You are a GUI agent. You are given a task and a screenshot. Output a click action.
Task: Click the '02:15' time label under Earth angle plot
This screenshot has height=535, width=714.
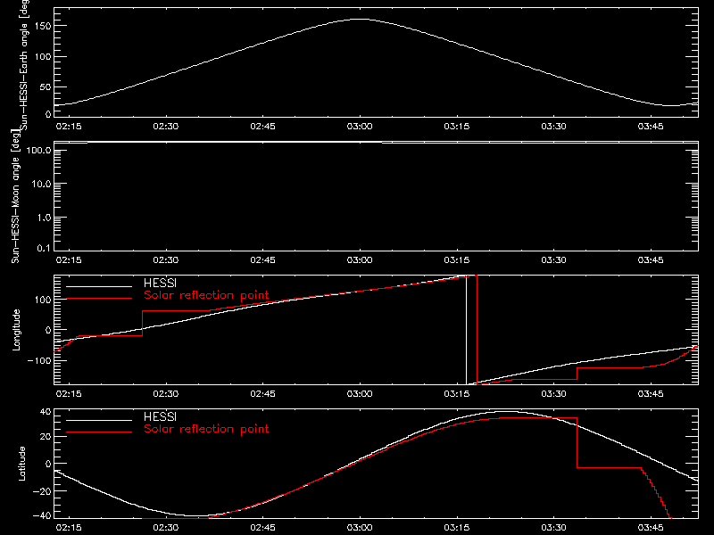tap(69, 127)
